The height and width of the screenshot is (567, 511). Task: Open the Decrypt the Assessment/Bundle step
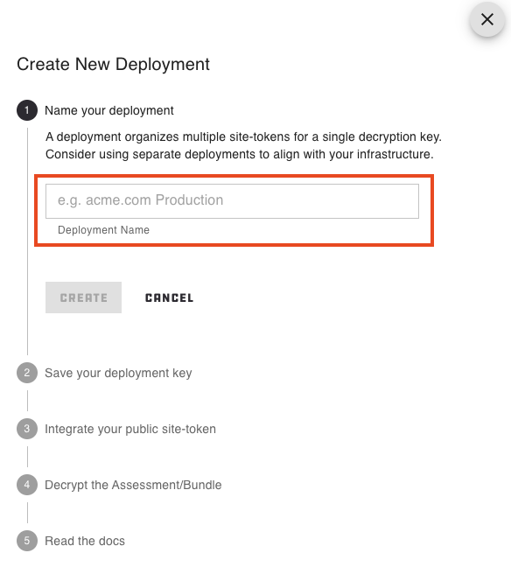(133, 485)
